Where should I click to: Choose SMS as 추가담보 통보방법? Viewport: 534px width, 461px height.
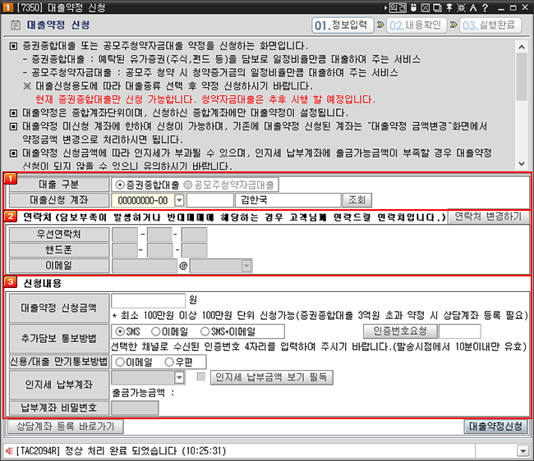pyautogui.click(x=120, y=331)
